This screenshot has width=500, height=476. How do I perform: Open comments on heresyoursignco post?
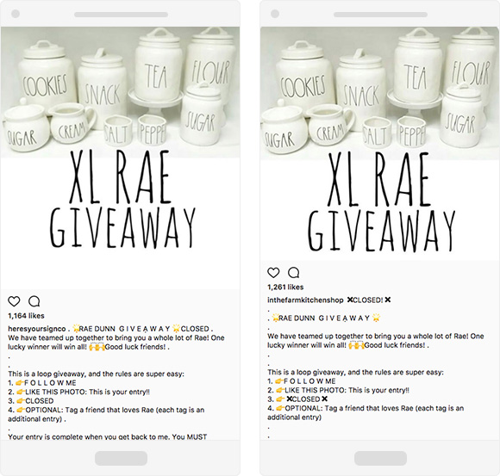coord(34,301)
